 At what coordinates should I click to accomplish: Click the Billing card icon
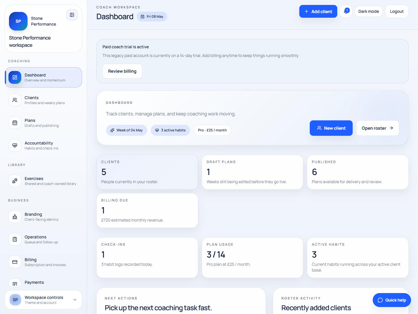pyautogui.click(x=15, y=262)
